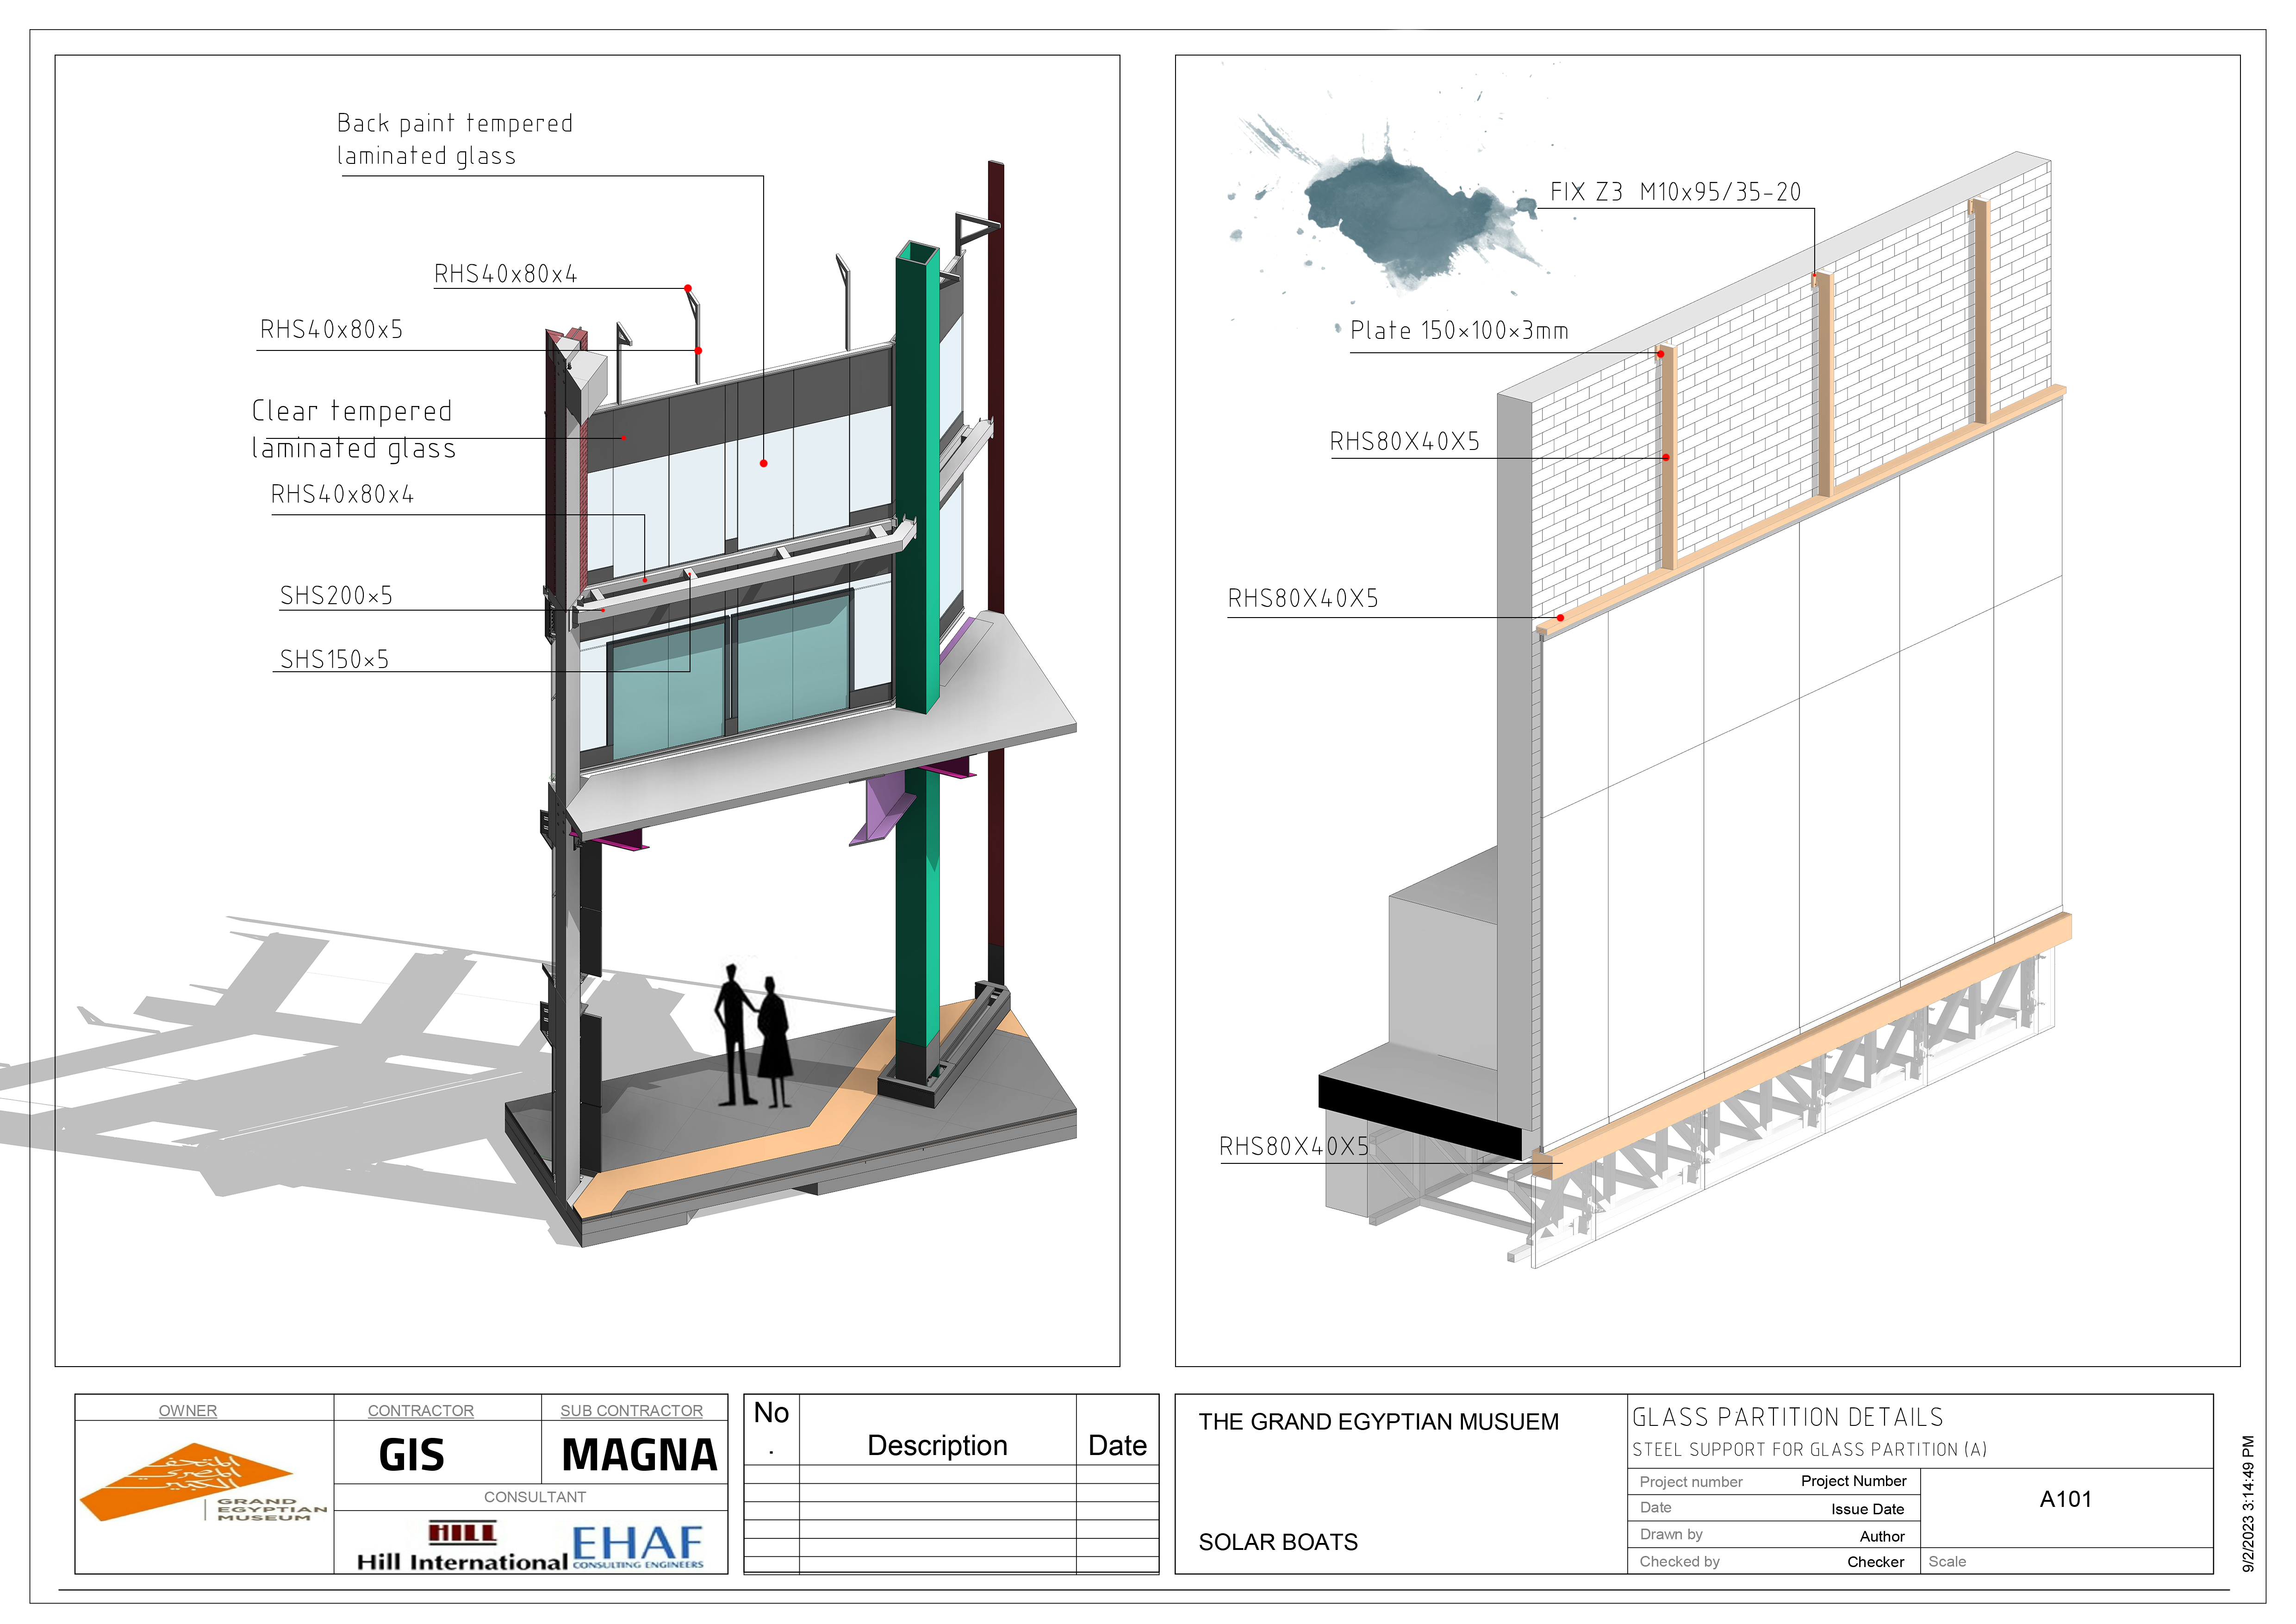Click the revision table 'Description' header

point(937,1445)
